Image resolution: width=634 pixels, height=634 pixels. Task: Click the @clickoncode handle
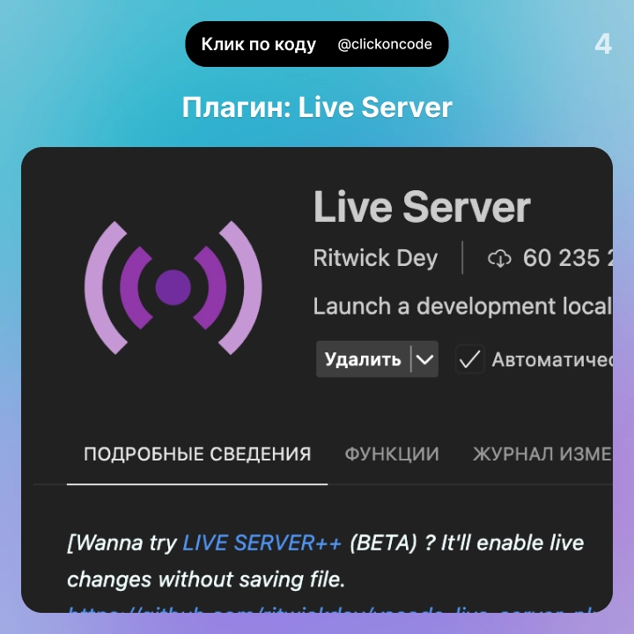[385, 45]
